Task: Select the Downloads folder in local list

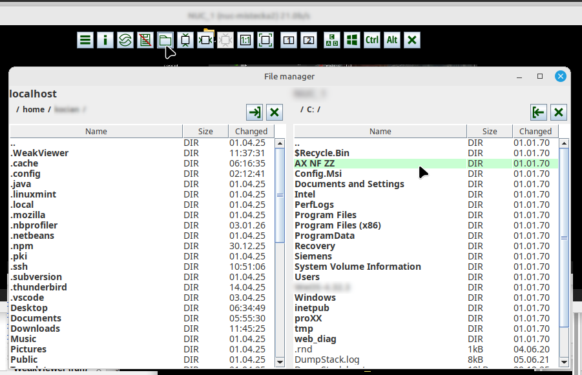Action: (35, 329)
